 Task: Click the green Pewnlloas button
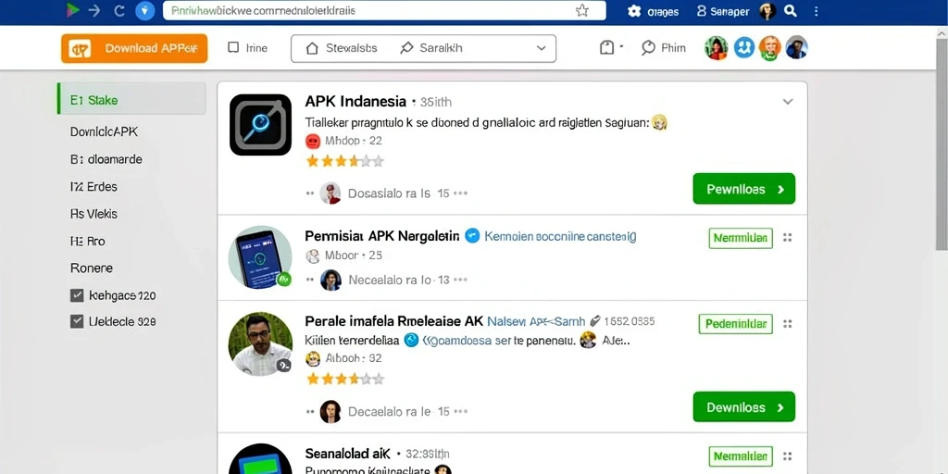tap(743, 189)
